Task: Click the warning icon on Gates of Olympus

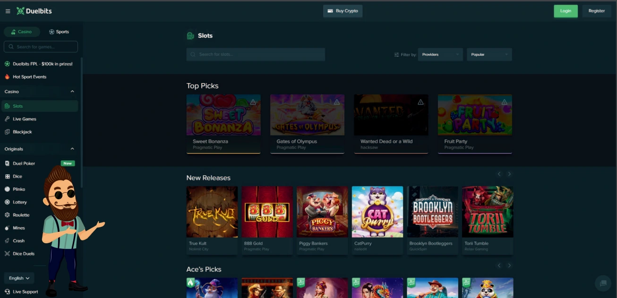Action: pos(337,102)
